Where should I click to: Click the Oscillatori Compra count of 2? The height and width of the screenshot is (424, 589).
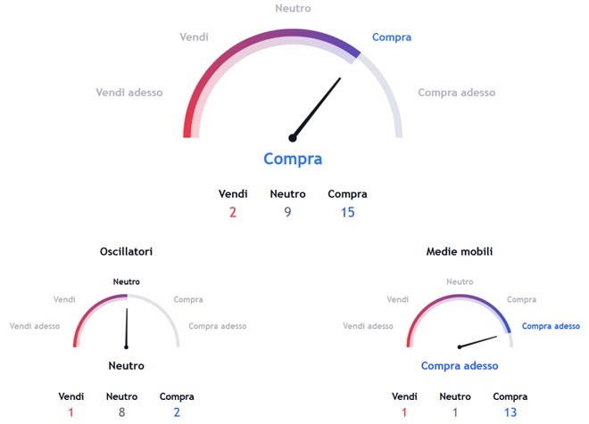pos(177,412)
